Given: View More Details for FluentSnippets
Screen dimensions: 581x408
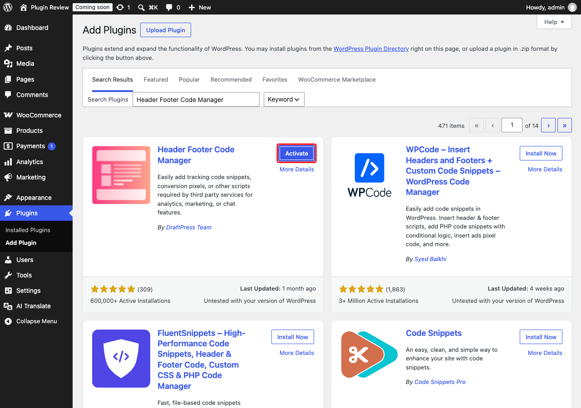Looking at the screenshot, I should click(297, 353).
